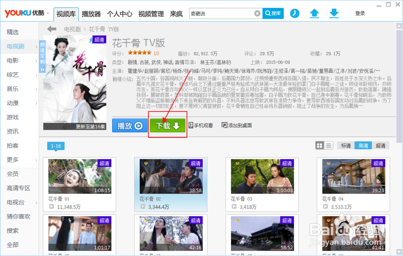Expand the 电视剧 sidebar arrow
This screenshot has width=403, height=256.
(x=36, y=46)
